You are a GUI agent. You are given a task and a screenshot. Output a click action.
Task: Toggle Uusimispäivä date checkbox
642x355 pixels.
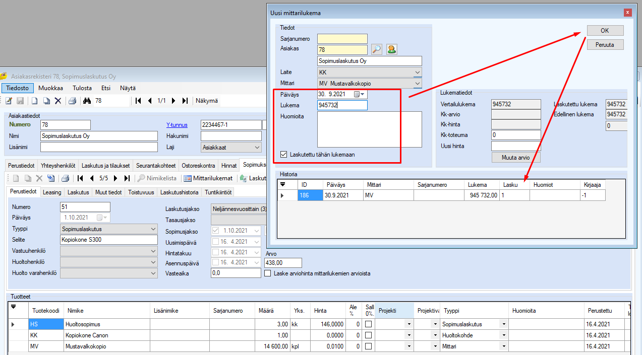coord(216,242)
